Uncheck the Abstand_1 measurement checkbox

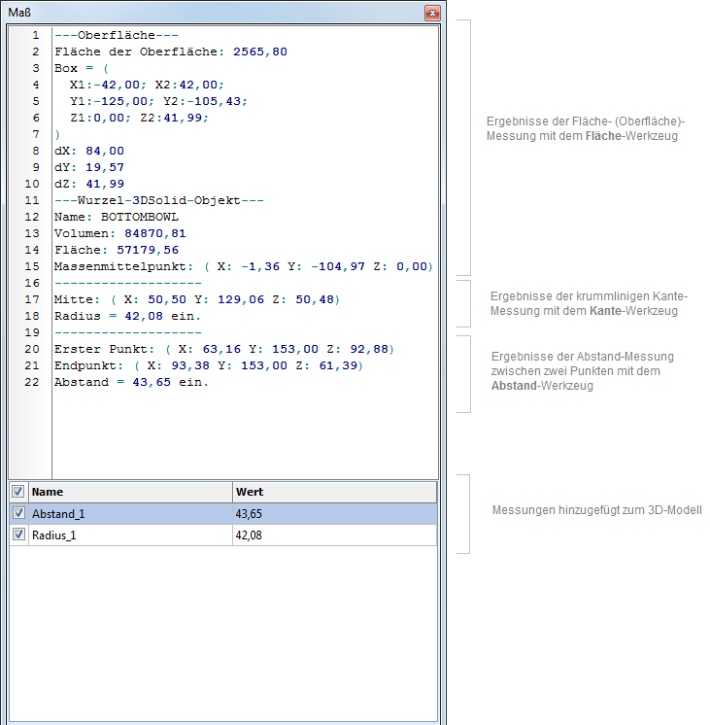(x=17, y=513)
